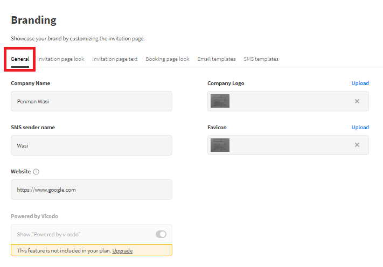Select the Website URL input field
This screenshot has height=267, width=383.
[x=92, y=189]
